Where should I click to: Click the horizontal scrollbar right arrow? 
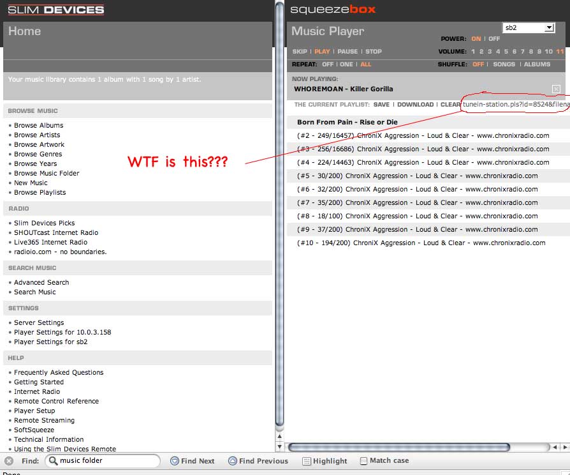pos(565,447)
